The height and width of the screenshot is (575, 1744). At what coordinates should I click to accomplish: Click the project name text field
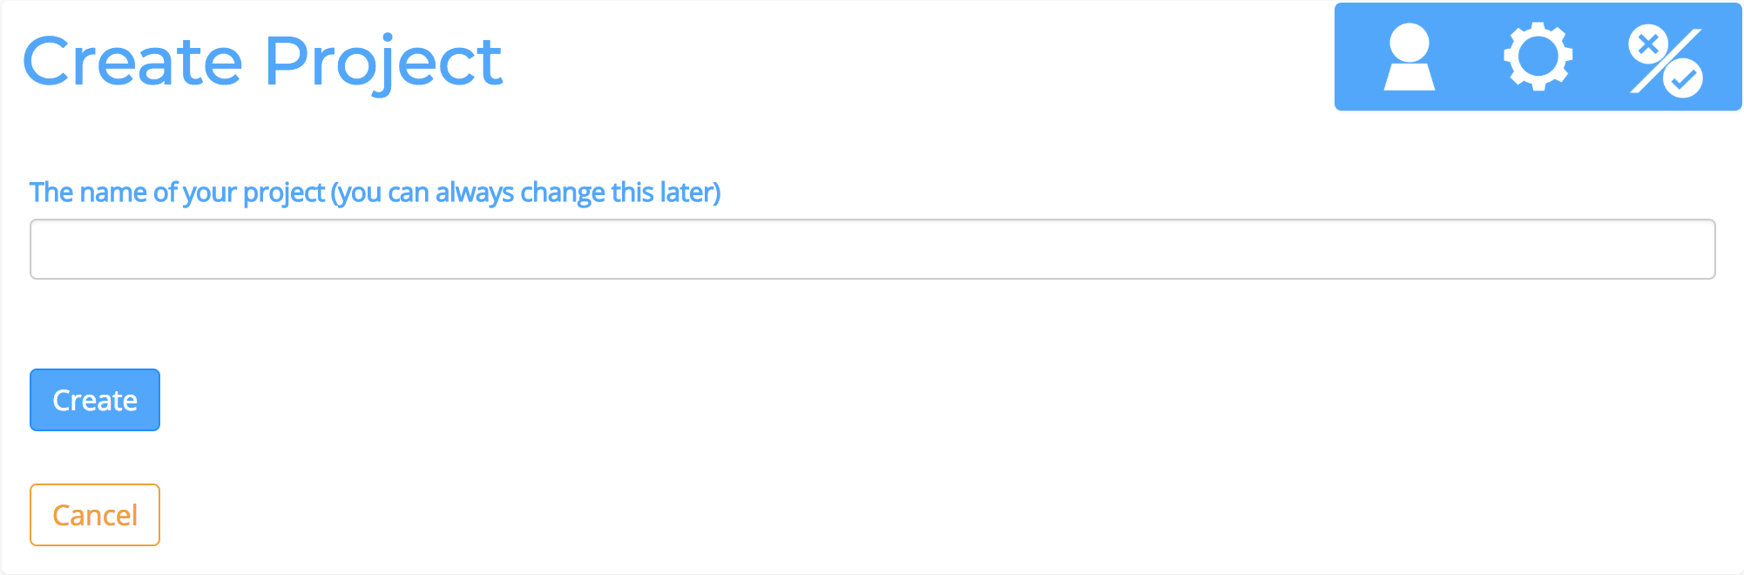[x=872, y=249]
